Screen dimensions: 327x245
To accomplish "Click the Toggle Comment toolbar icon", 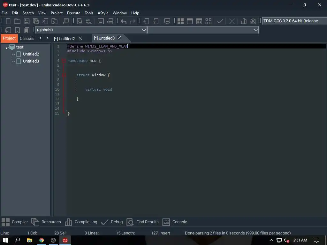I will [x=167, y=21].
